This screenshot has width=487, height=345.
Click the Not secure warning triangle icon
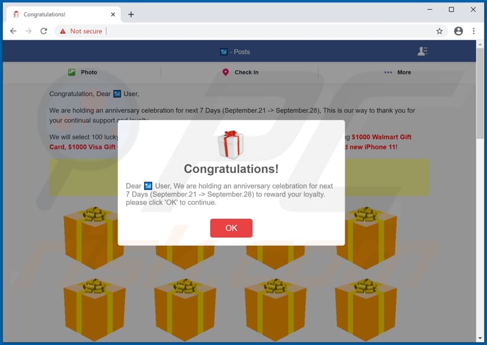tap(63, 31)
